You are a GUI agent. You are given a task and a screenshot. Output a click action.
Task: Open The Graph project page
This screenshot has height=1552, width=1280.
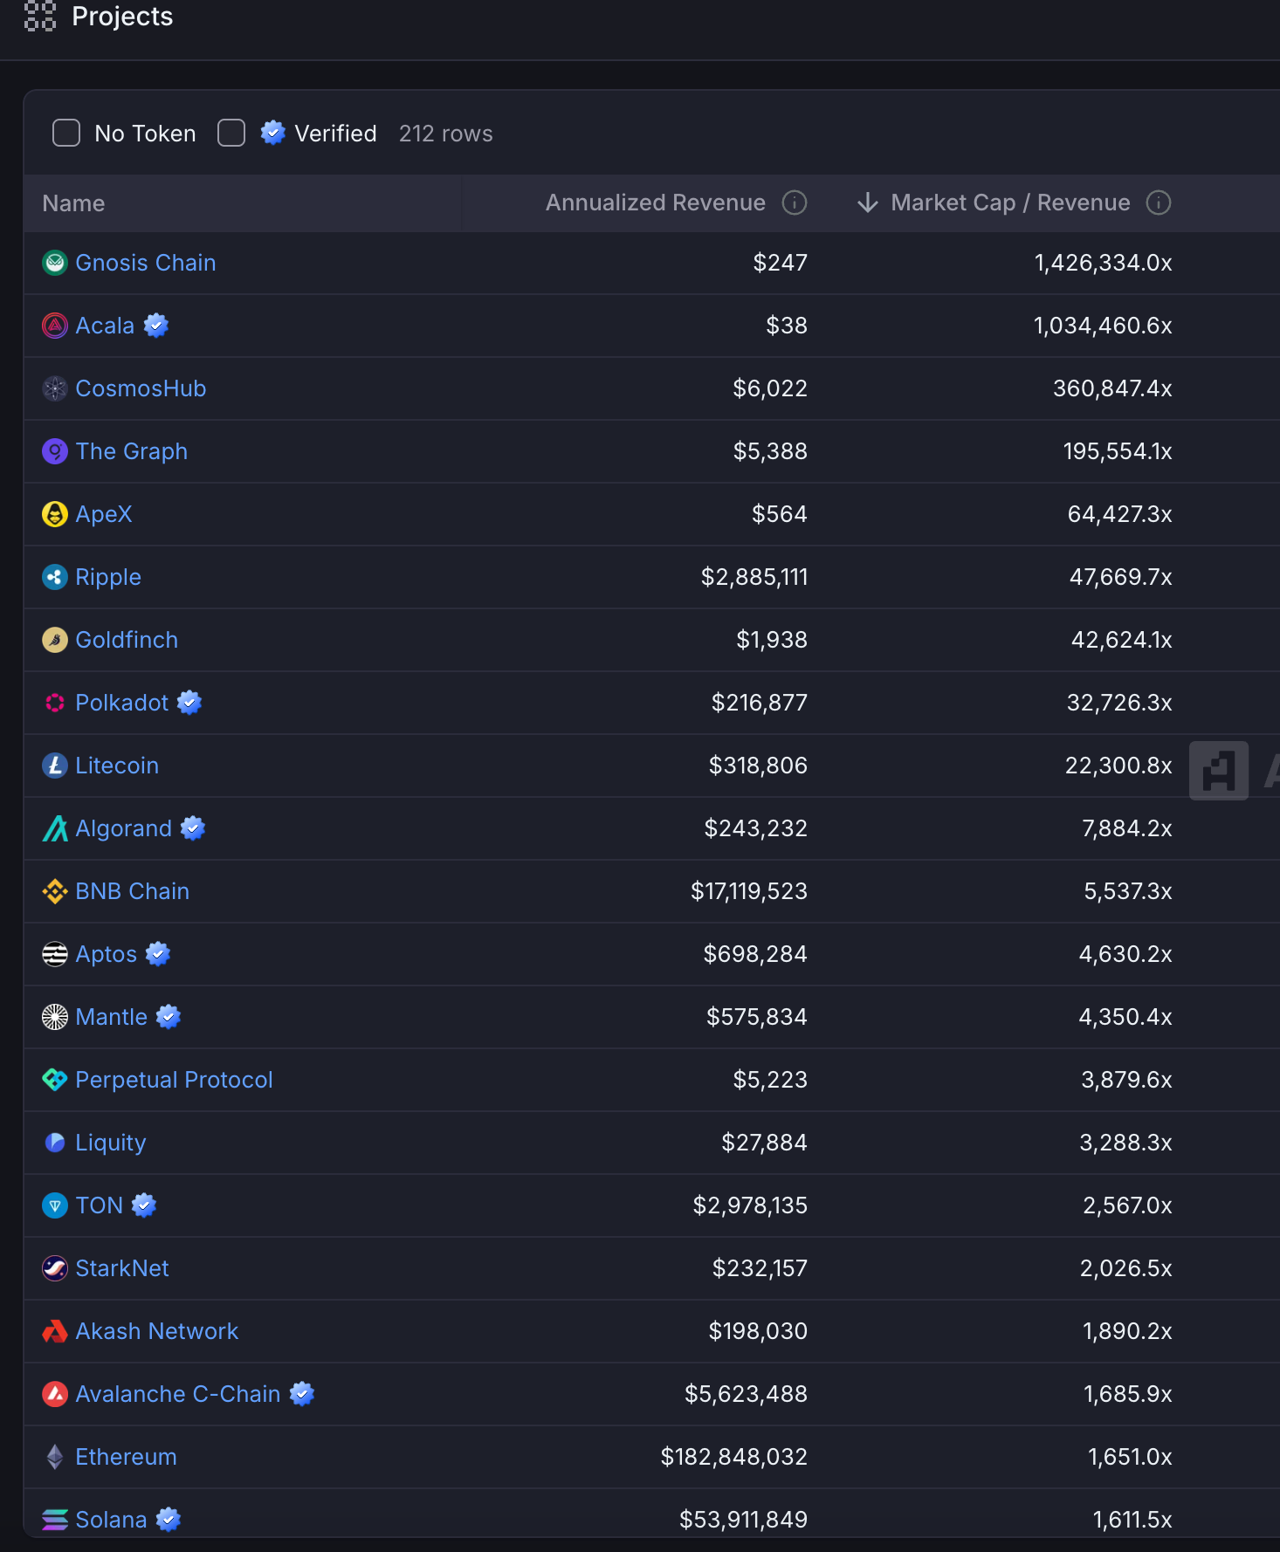pyautogui.click(x=132, y=451)
